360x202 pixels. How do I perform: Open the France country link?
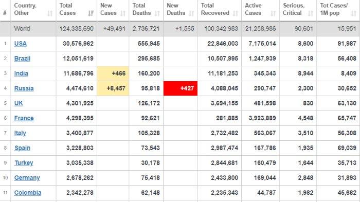pyautogui.click(x=24, y=118)
